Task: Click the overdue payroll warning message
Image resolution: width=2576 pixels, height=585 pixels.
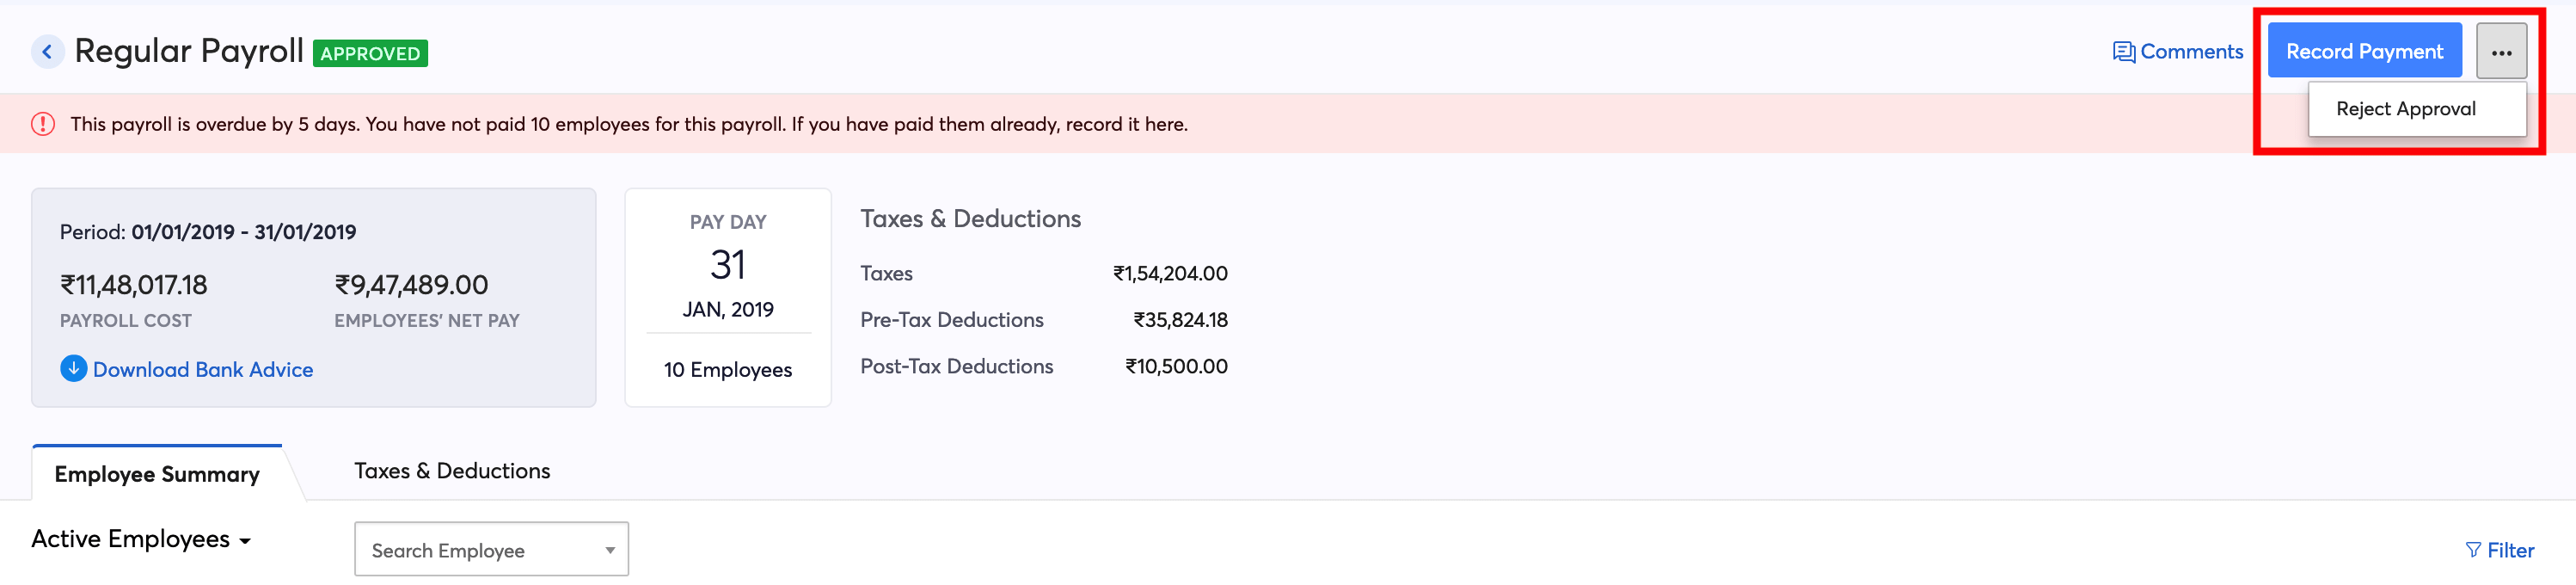Action: point(628,124)
